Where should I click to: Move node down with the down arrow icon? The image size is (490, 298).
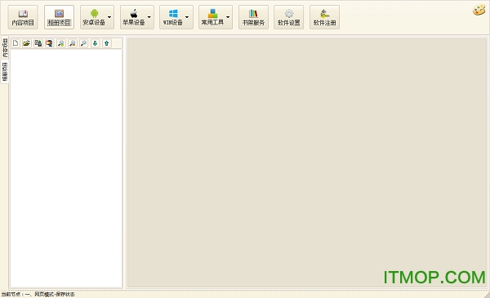(95, 43)
